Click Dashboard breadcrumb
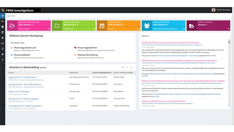The width and height of the screenshot is (234, 132). [11, 16]
